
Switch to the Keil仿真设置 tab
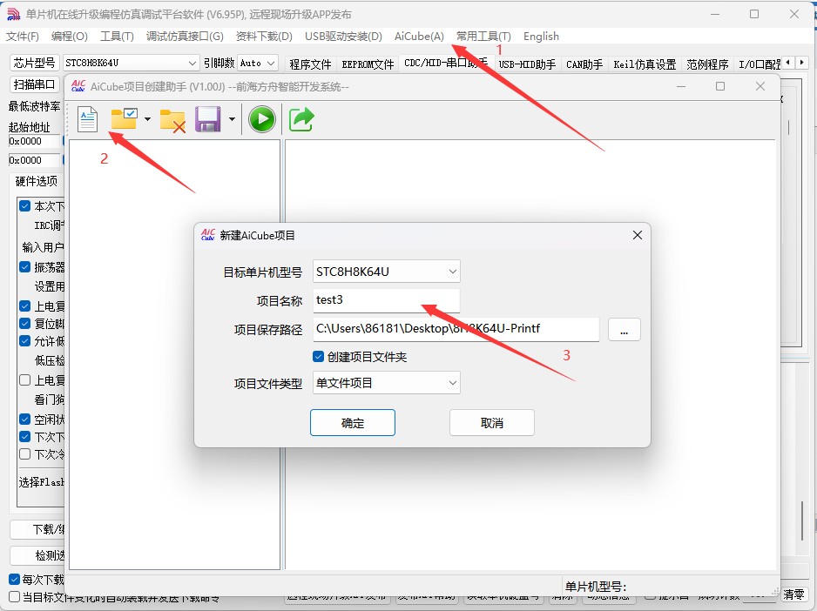pyautogui.click(x=645, y=64)
